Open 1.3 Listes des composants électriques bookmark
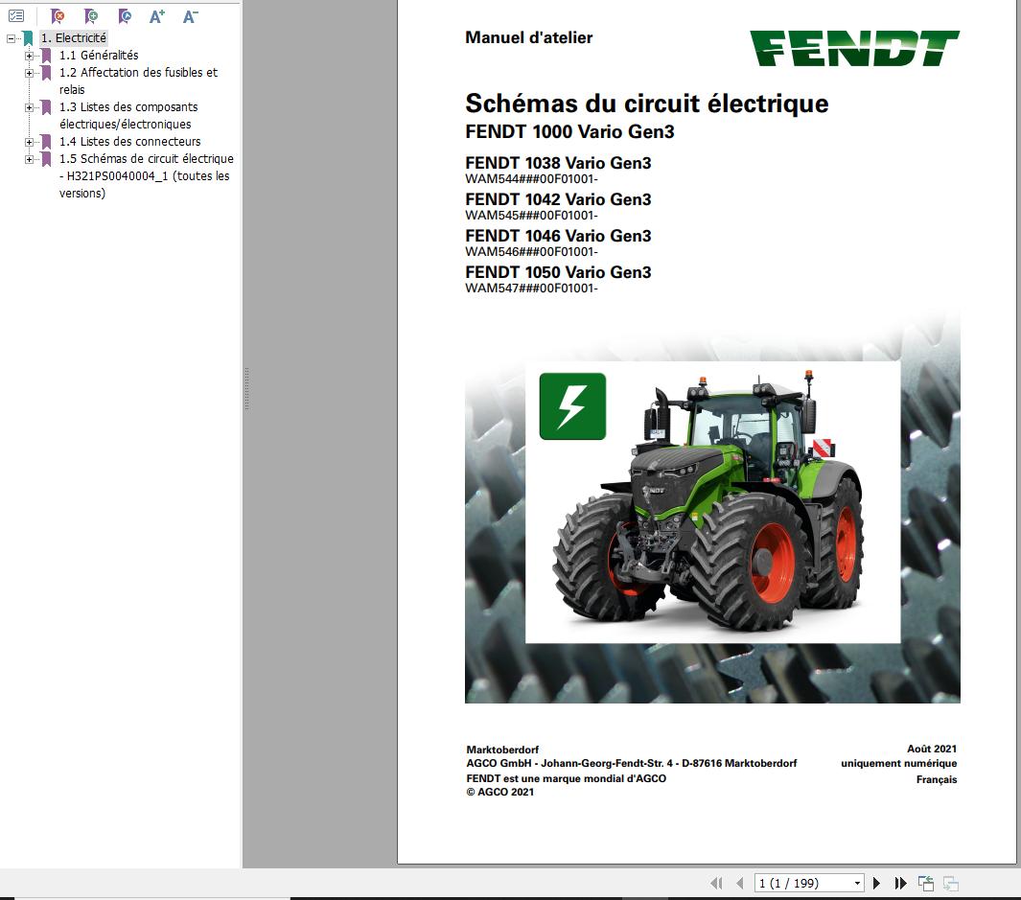Screen dimensions: 1021x900 [128, 115]
